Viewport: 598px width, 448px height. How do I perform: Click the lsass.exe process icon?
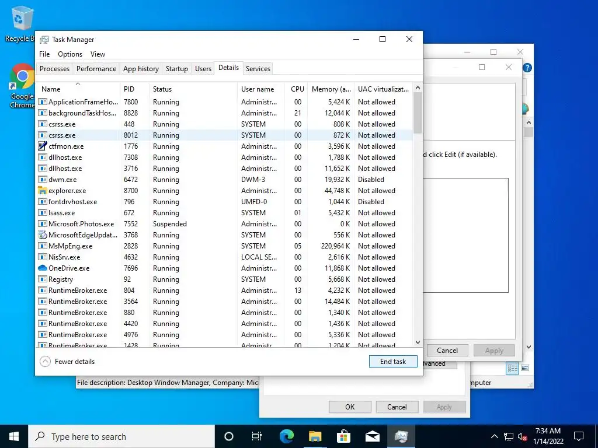(42, 212)
